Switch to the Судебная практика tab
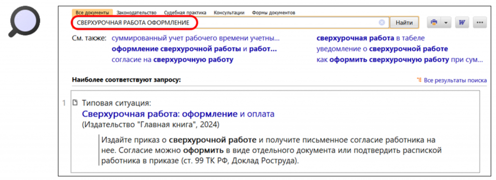This screenshot has width=496, height=180. pos(185,13)
